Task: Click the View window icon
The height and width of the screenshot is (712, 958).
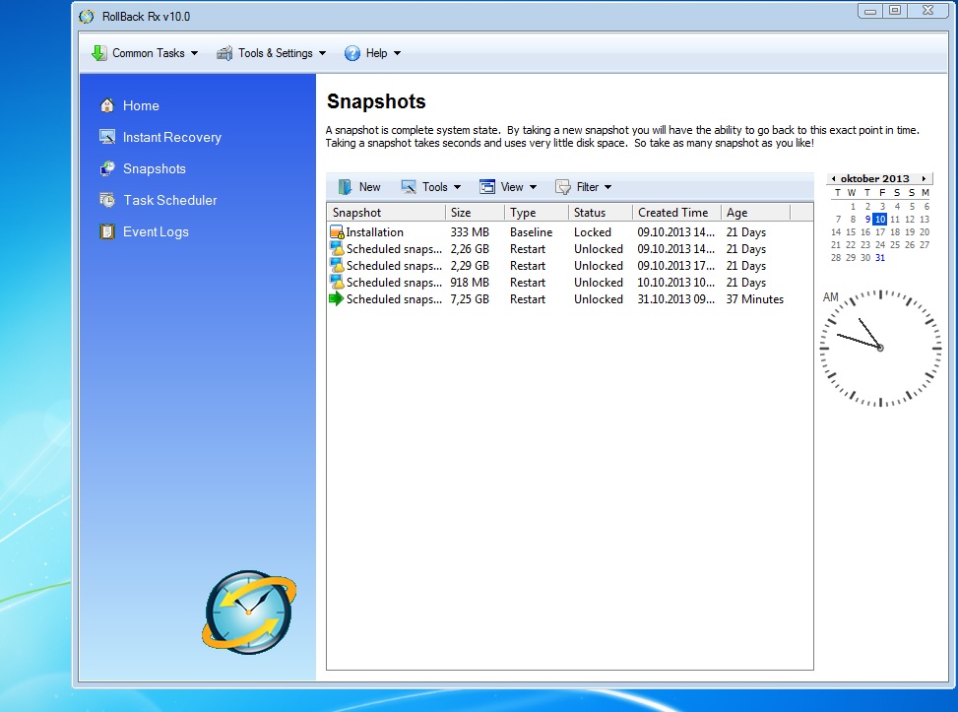Action: click(487, 187)
